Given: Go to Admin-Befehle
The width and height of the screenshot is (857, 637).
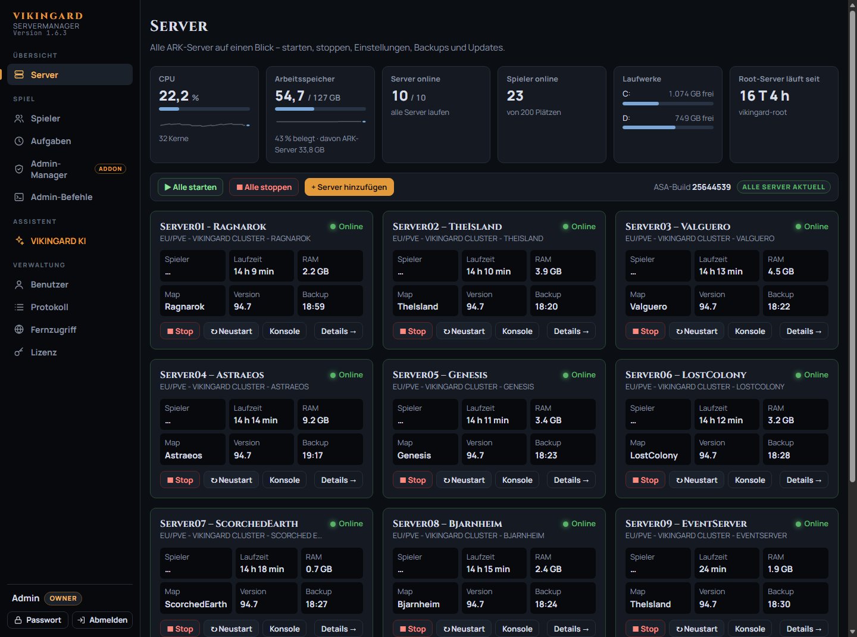Looking at the screenshot, I should tap(70, 197).
